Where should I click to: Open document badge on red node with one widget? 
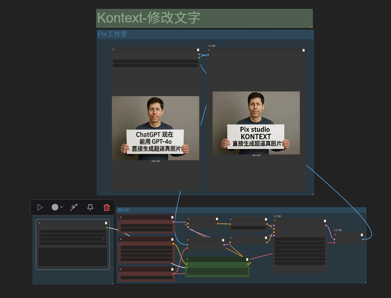172,269
